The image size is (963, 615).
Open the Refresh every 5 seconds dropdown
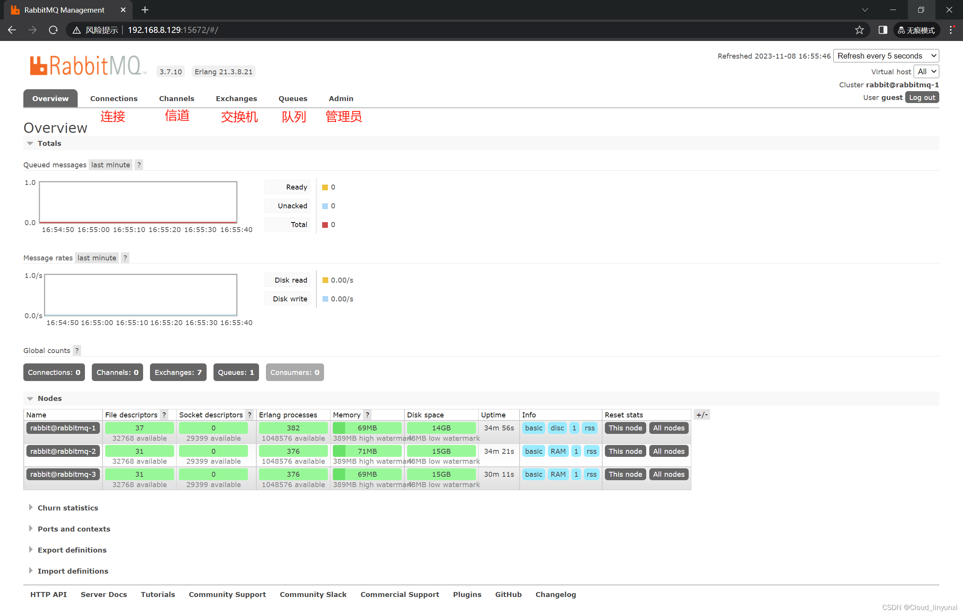point(886,56)
